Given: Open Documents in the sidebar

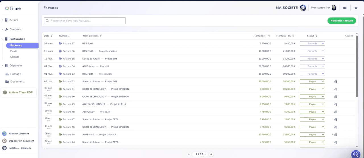Looking at the screenshot, I should click(18, 81).
